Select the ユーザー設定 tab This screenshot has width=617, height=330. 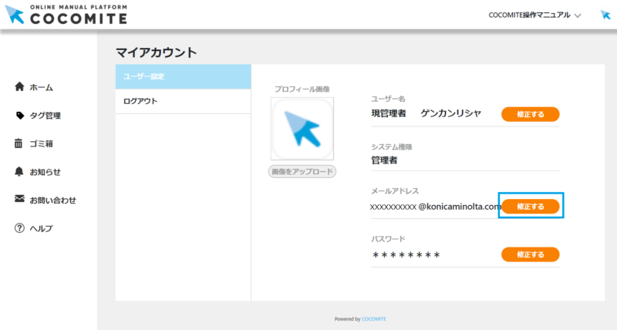(183, 76)
